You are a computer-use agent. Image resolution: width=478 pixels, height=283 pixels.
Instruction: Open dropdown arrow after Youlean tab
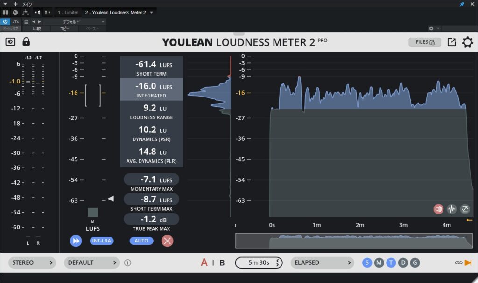click(x=152, y=13)
